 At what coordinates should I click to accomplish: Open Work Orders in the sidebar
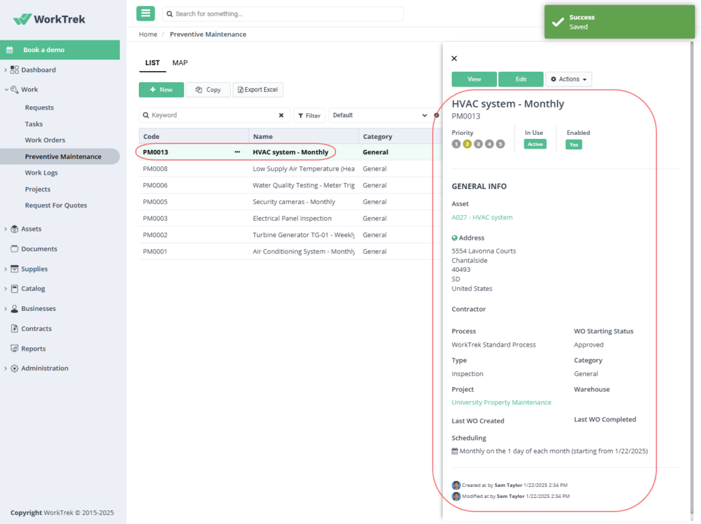tap(45, 140)
